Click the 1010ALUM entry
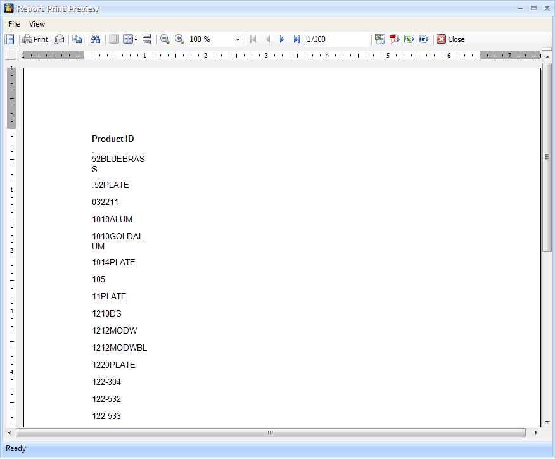 point(112,219)
